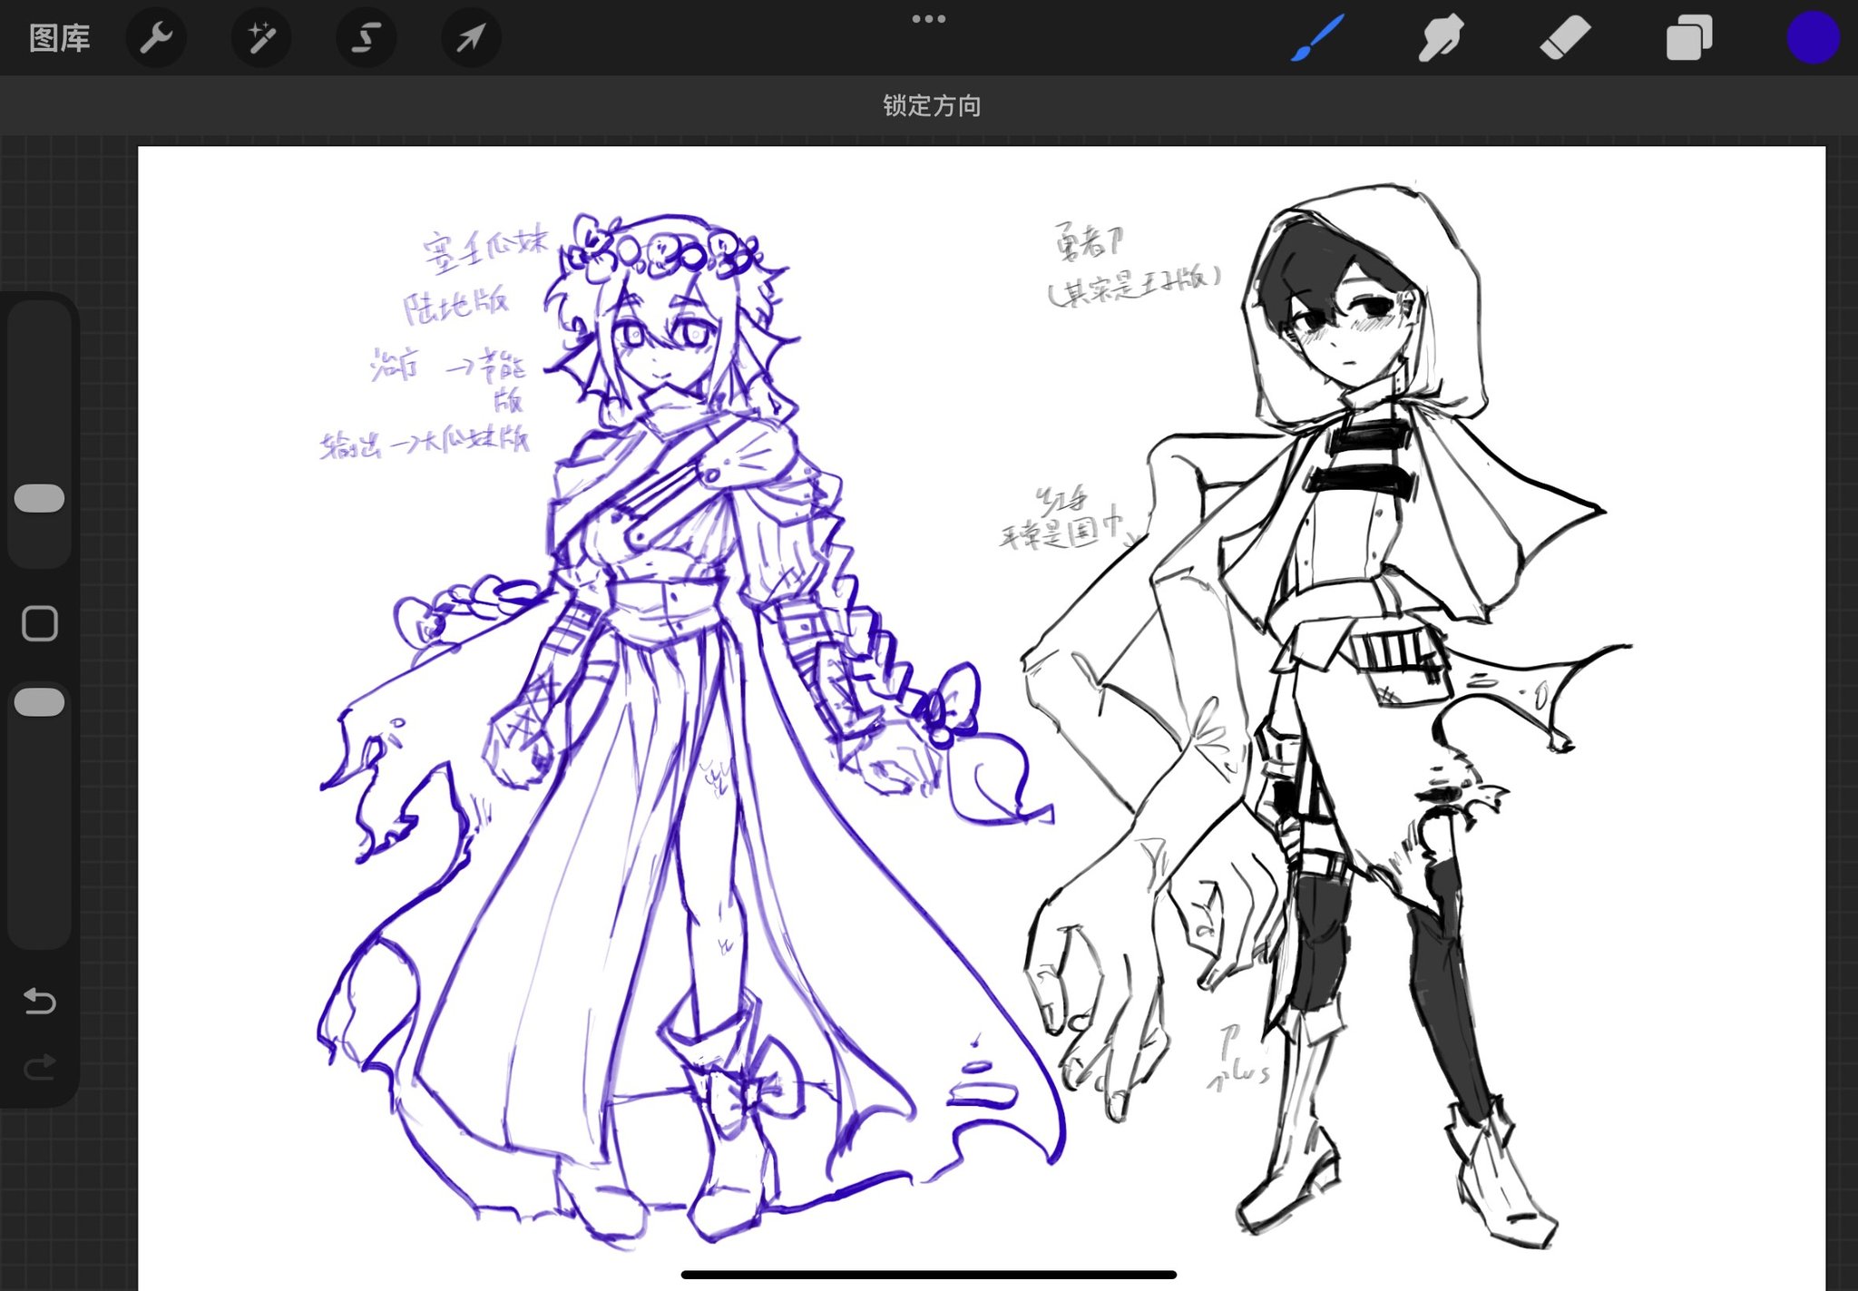Select the Eraser tool
Image resolution: width=1858 pixels, height=1291 pixels.
click(x=1565, y=38)
